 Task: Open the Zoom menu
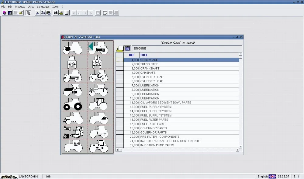click(55, 7)
